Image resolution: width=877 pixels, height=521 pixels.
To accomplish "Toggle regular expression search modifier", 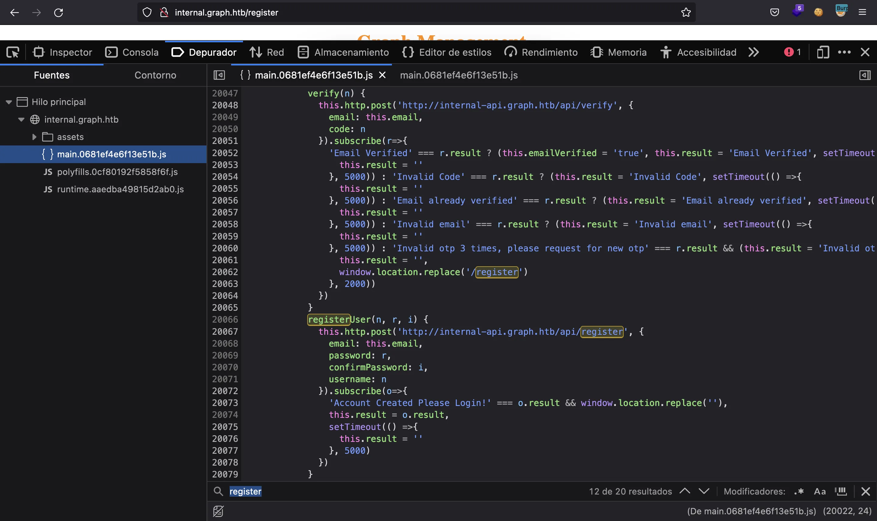I will tap(799, 491).
